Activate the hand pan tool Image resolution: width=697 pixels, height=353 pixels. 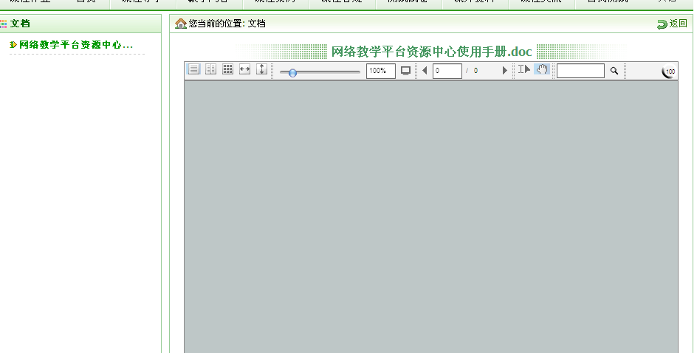coord(542,70)
